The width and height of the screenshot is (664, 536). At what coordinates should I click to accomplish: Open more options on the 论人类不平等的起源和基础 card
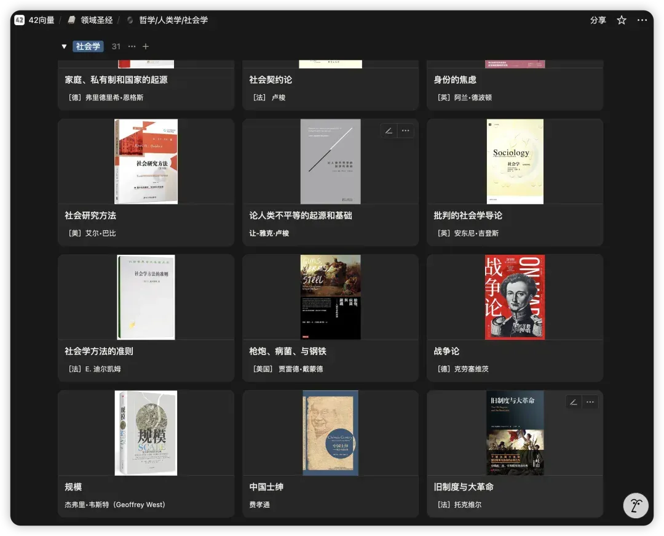click(x=406, y=131)
